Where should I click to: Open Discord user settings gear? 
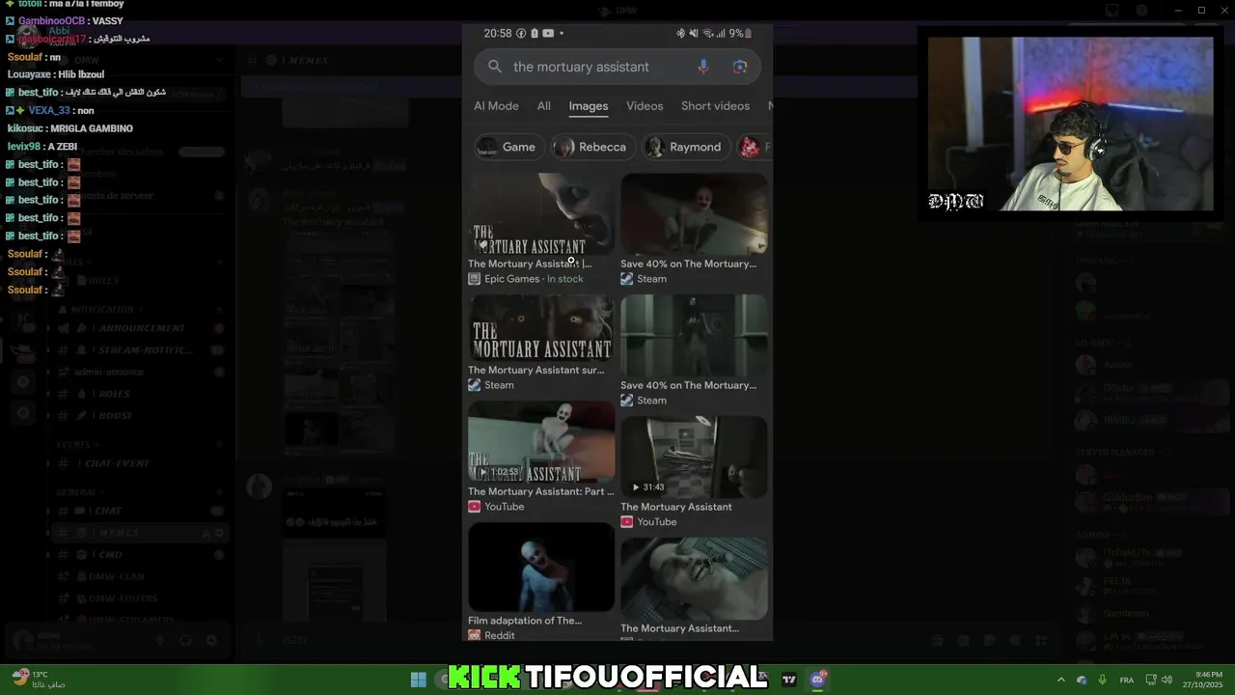(x=212, y=640)
